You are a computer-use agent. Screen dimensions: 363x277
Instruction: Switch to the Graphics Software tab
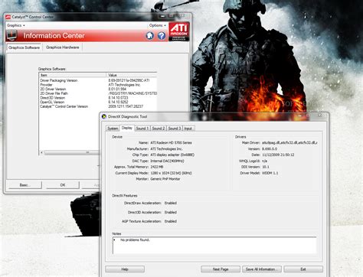pos(24,47)
